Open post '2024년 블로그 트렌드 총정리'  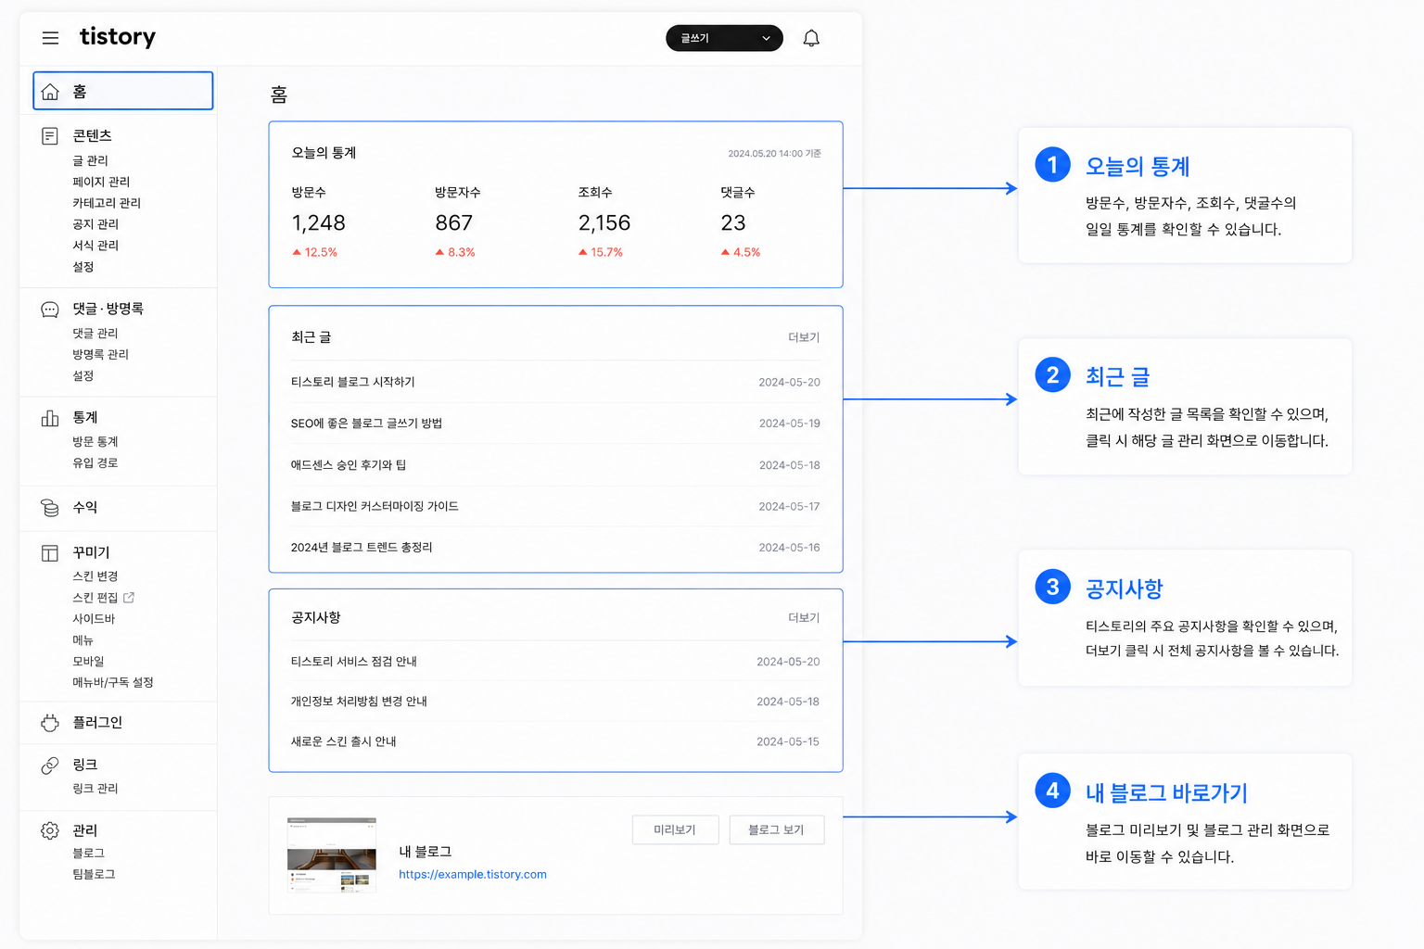click(x=362, y=548)
